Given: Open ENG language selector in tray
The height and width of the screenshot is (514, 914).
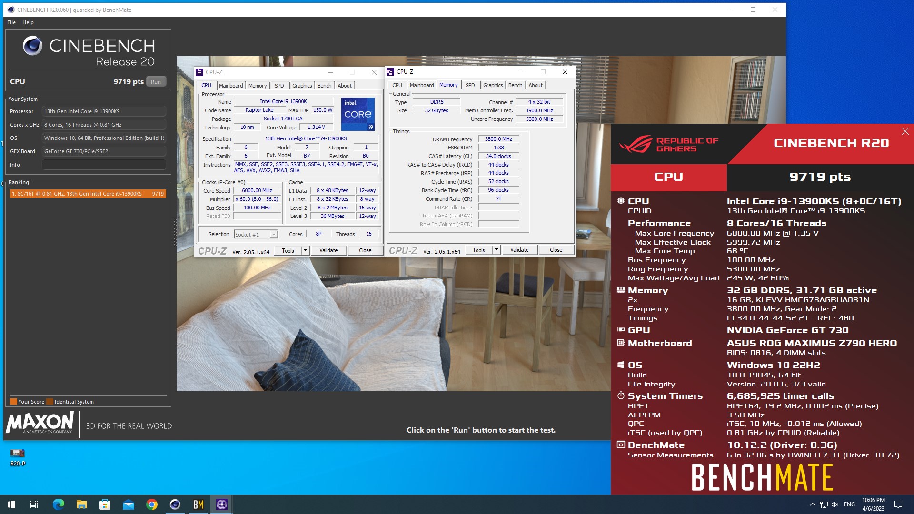Looking at the screenshot, I should pos(849,504).
